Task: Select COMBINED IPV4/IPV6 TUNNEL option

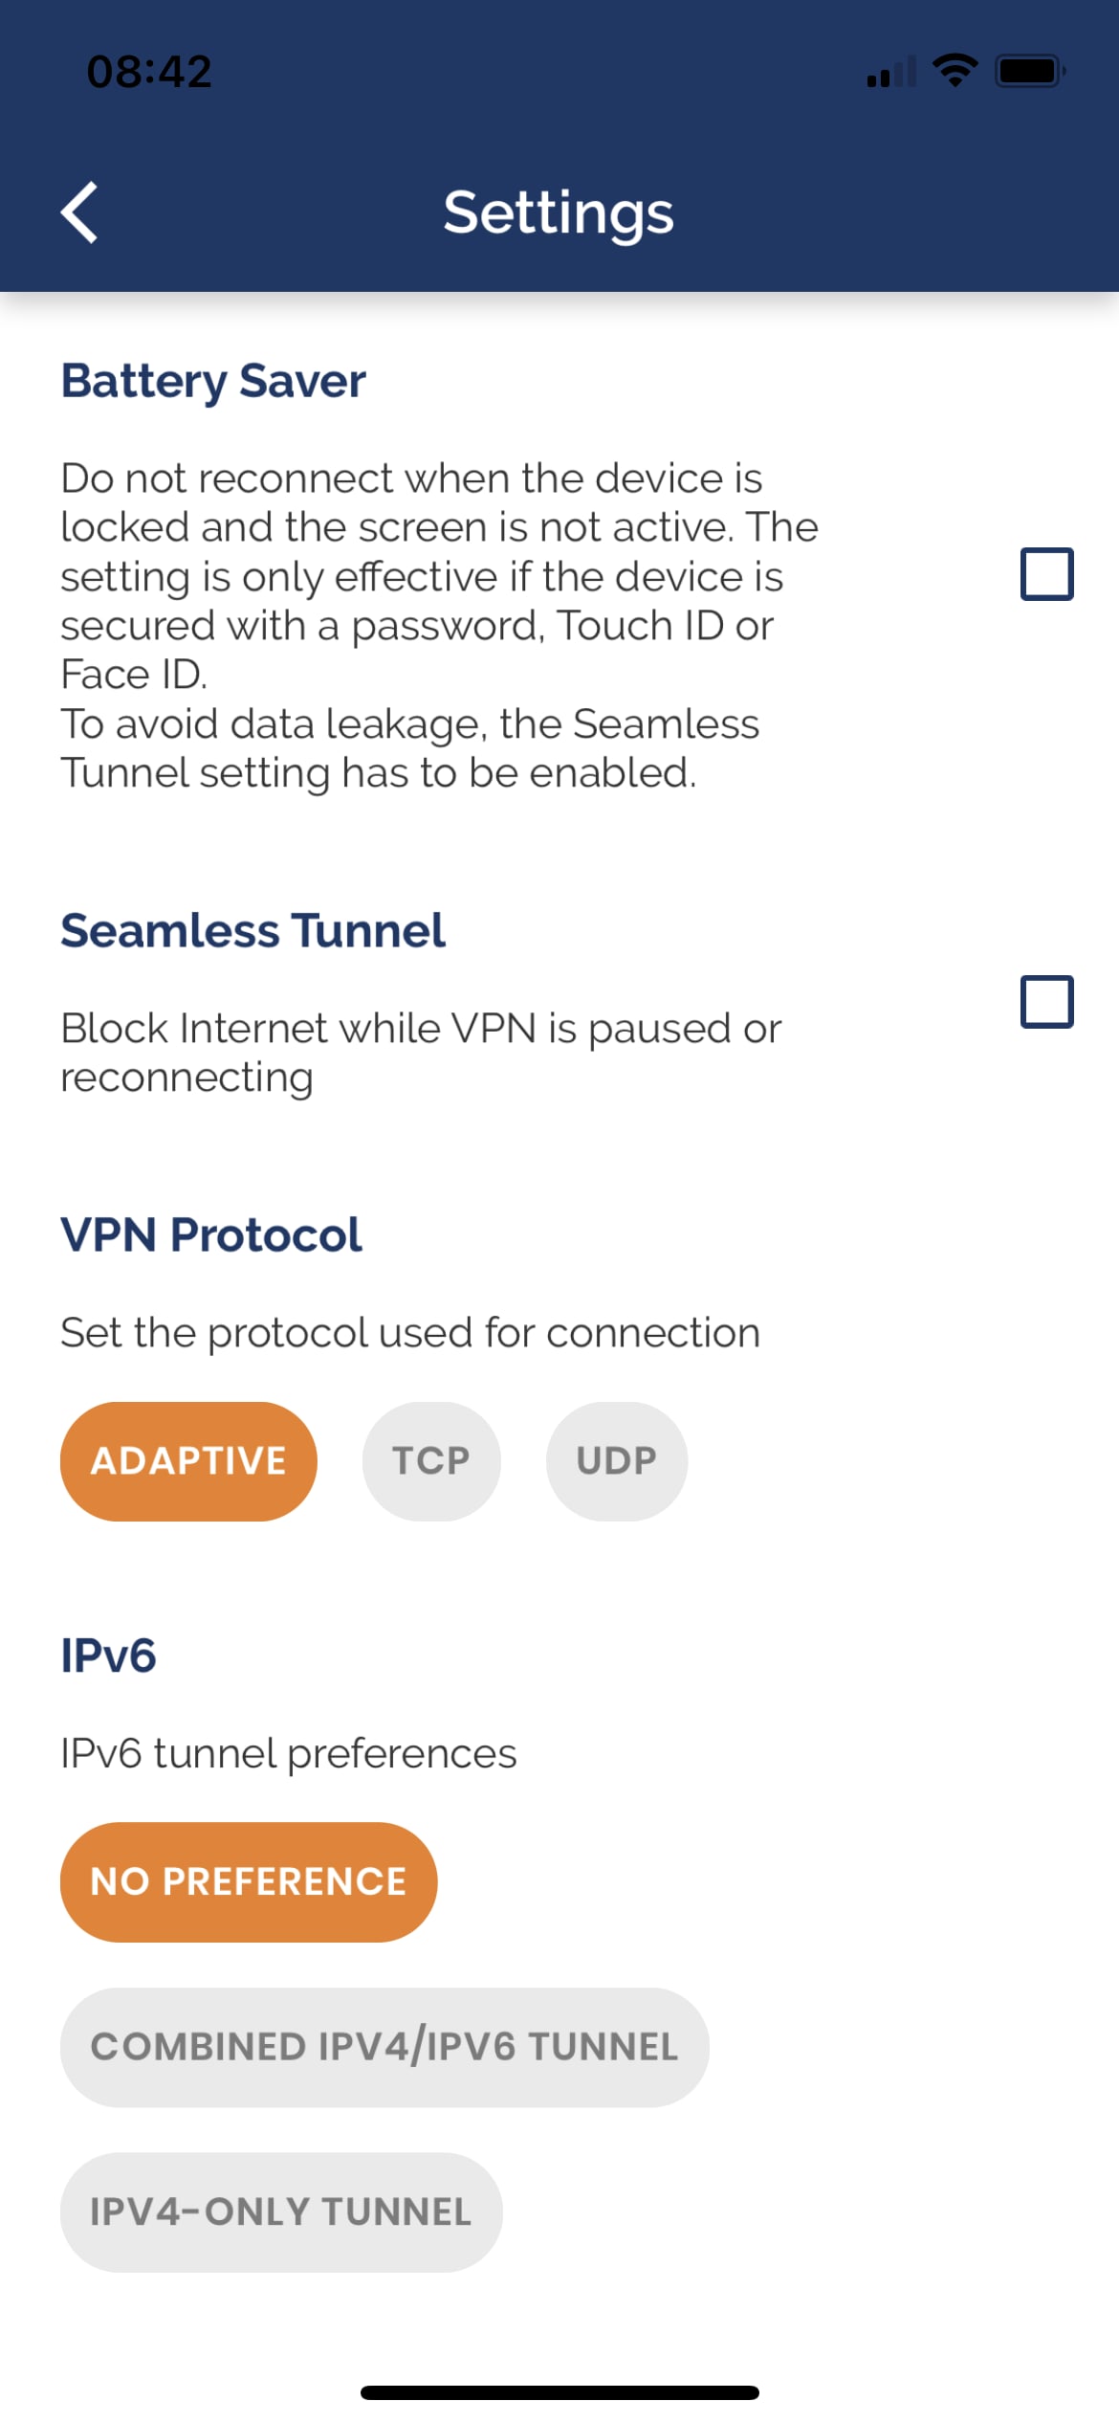Action: (x=384, y=2048)
